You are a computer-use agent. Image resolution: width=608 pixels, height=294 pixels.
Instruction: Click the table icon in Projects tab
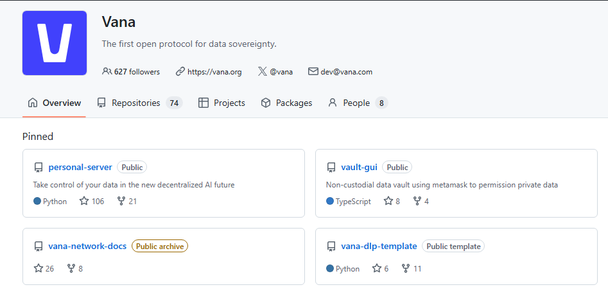(x=203, y=103)
